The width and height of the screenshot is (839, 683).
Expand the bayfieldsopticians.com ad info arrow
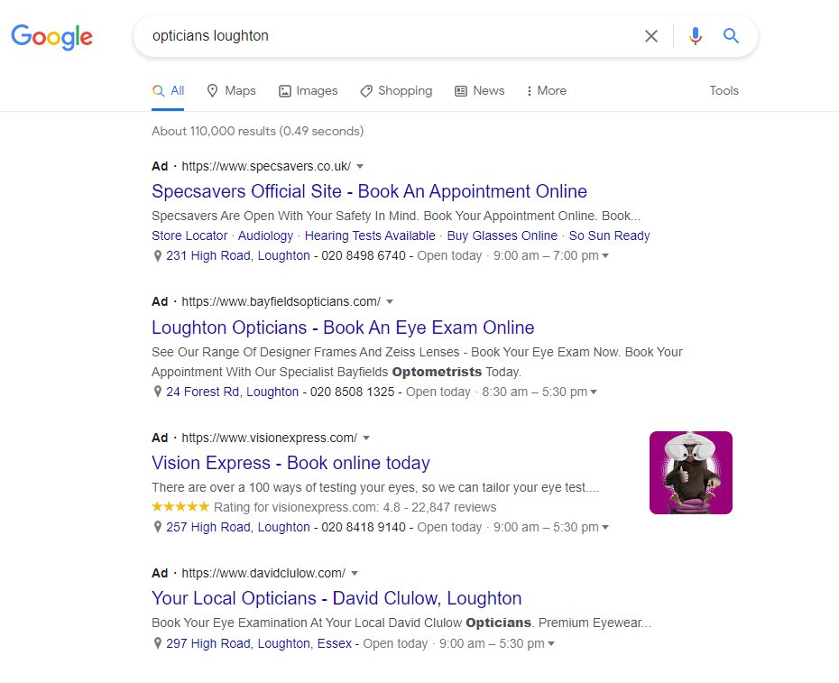pos(390,302)
